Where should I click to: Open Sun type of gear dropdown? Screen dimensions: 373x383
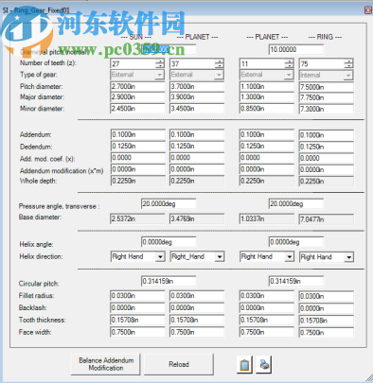tap(160, 75)
